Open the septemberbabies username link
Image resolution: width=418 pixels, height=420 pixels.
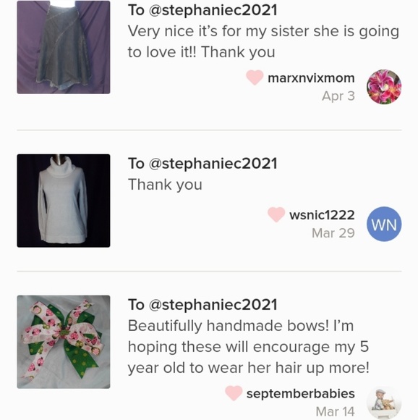click(x=301, y=394)
